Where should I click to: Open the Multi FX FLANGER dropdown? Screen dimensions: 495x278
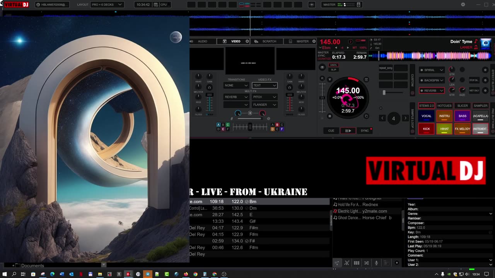coord(265,105)
